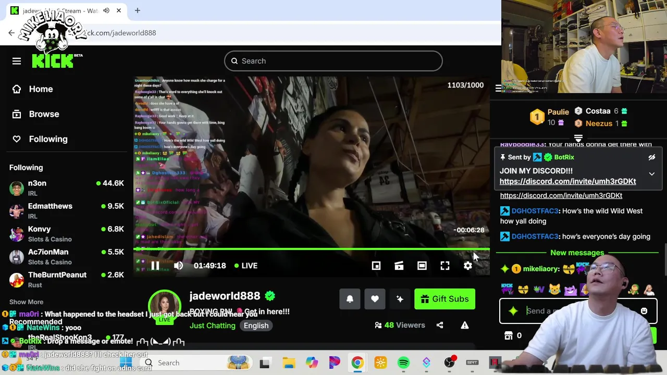Open Discord link in chat message
Screen dimensions: 667x375
(561, 196)
